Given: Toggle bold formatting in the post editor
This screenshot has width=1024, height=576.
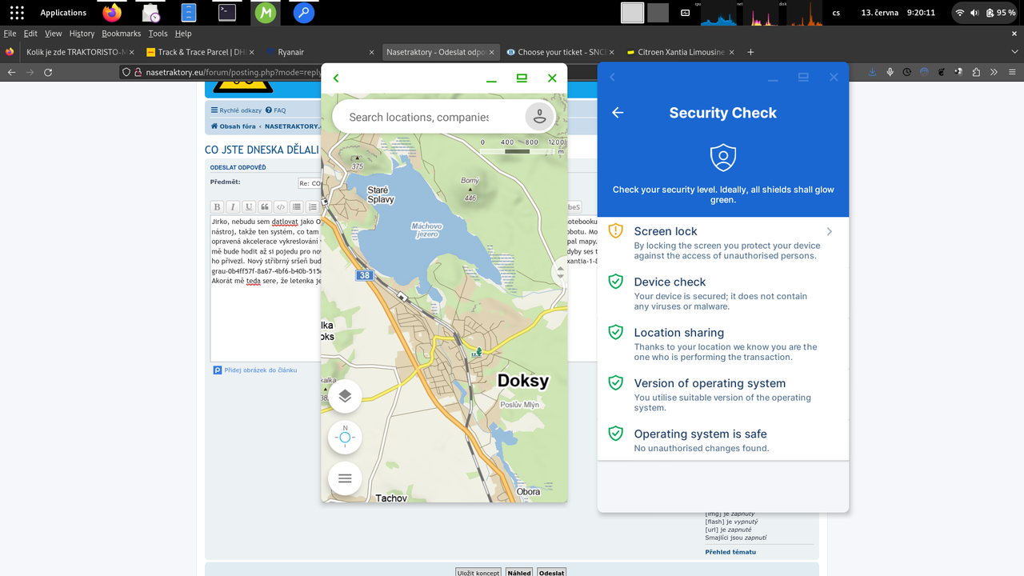Looking at the screenshot, I should point(216,206).
